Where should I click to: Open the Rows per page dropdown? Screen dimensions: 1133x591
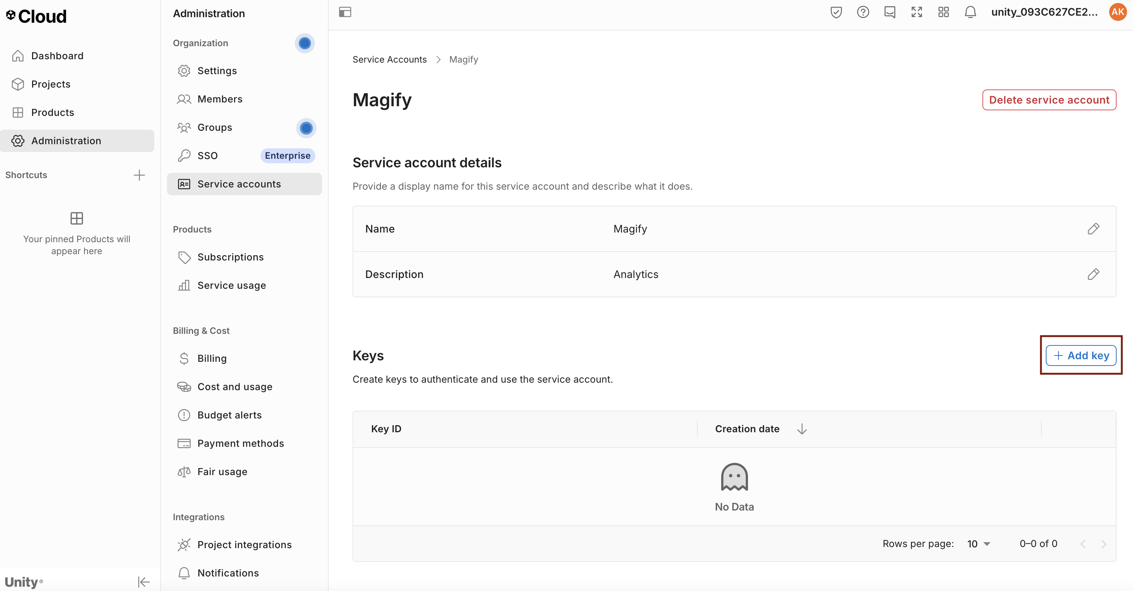click(x=978, y=544)
